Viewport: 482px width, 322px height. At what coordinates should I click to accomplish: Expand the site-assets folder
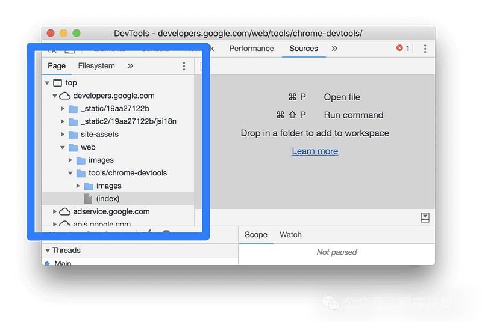point(63,134)
